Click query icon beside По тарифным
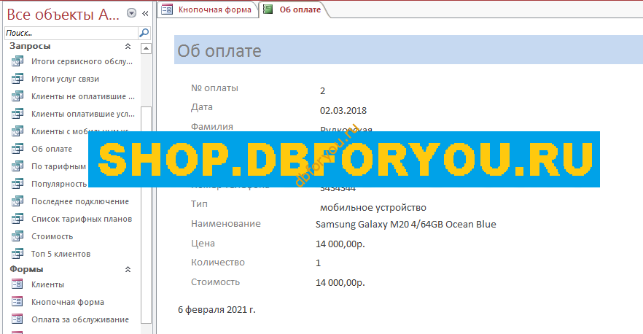 point(17,166)
